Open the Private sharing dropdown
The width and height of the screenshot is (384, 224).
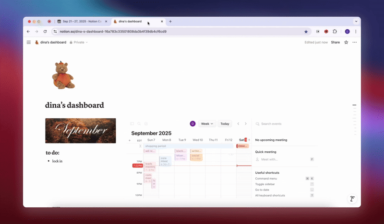[x=79, y=42]
